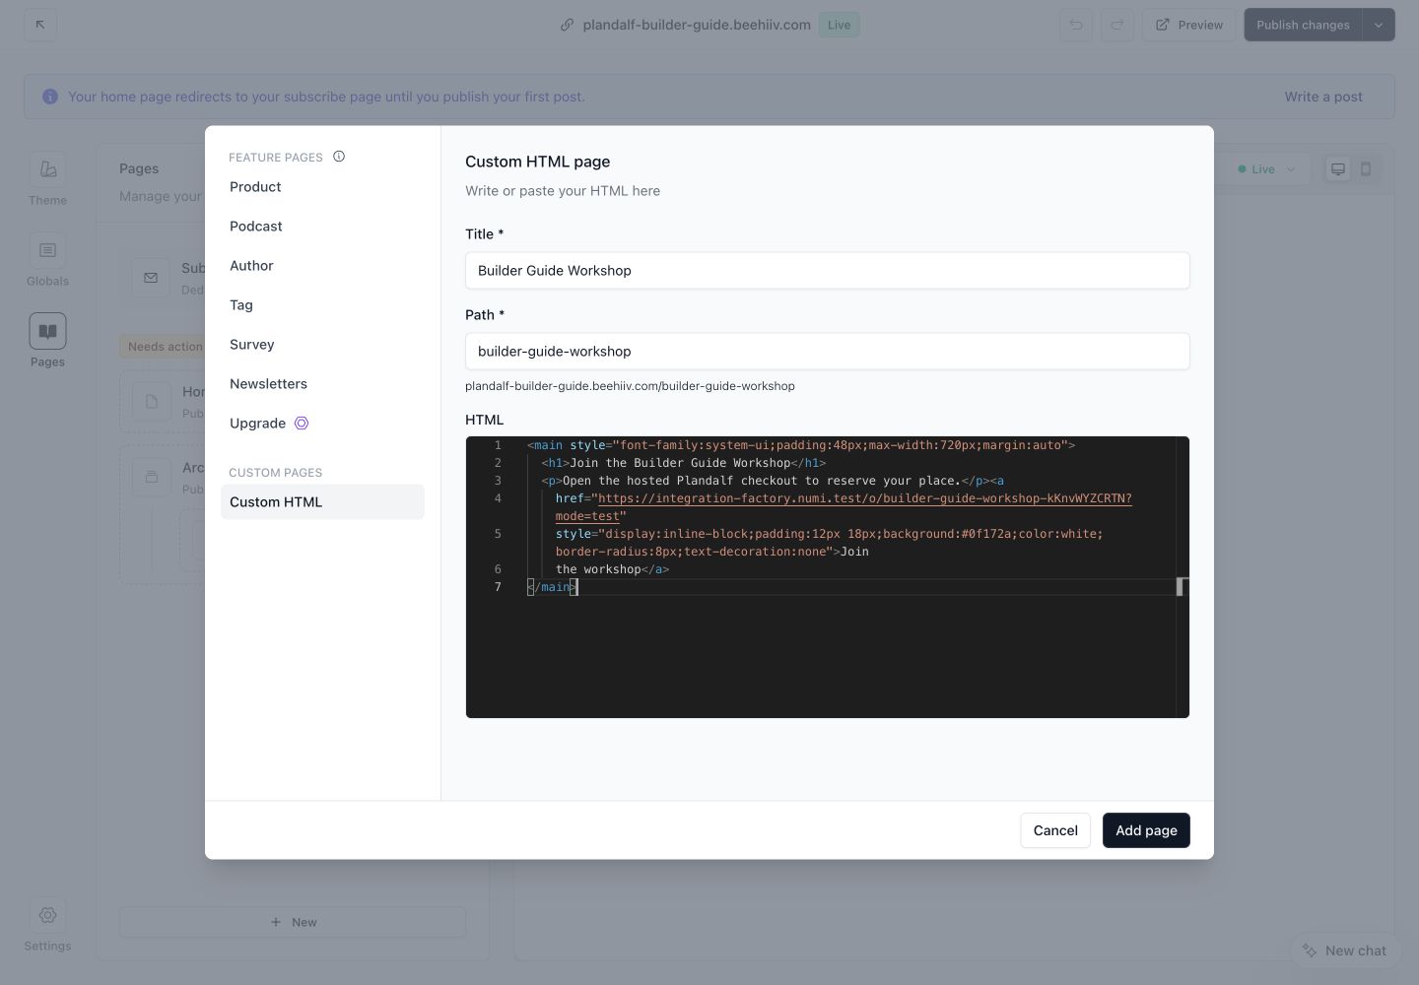Click the back arrow icon at top left
Screen dimensions: 1419x985
click(x=40, y=25)
